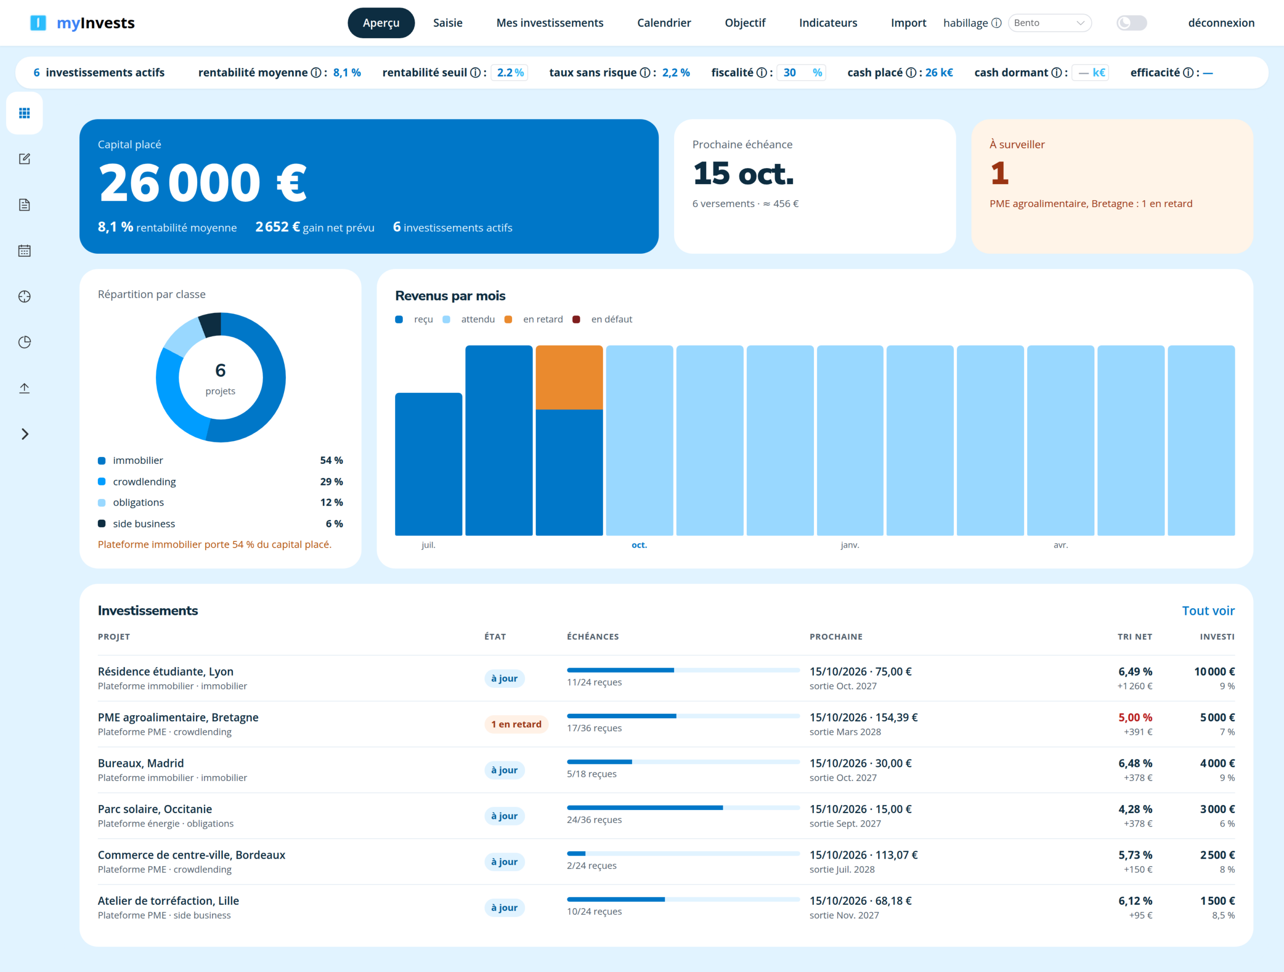This screenshot has width=1284, height=972.
Task: Open the Bento habillage dropdown
Action: [1049, 23]
